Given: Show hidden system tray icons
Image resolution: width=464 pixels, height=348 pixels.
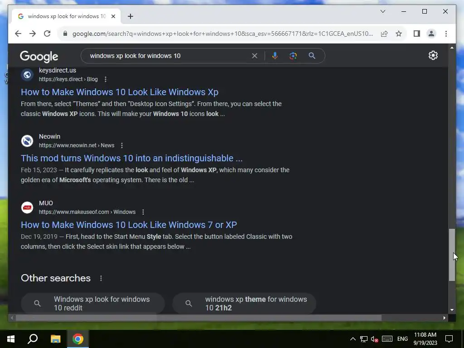Looking at the screenshot, I should (353, 339).
